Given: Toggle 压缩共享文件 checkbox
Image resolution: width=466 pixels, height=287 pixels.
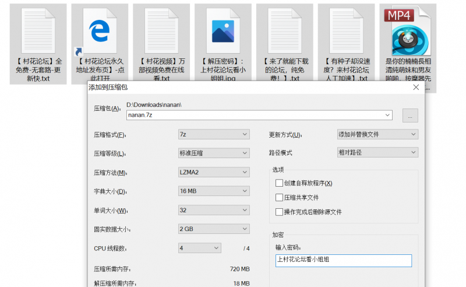Looking at the screenshot, I should pyautogui.click(x=280, y=198).
